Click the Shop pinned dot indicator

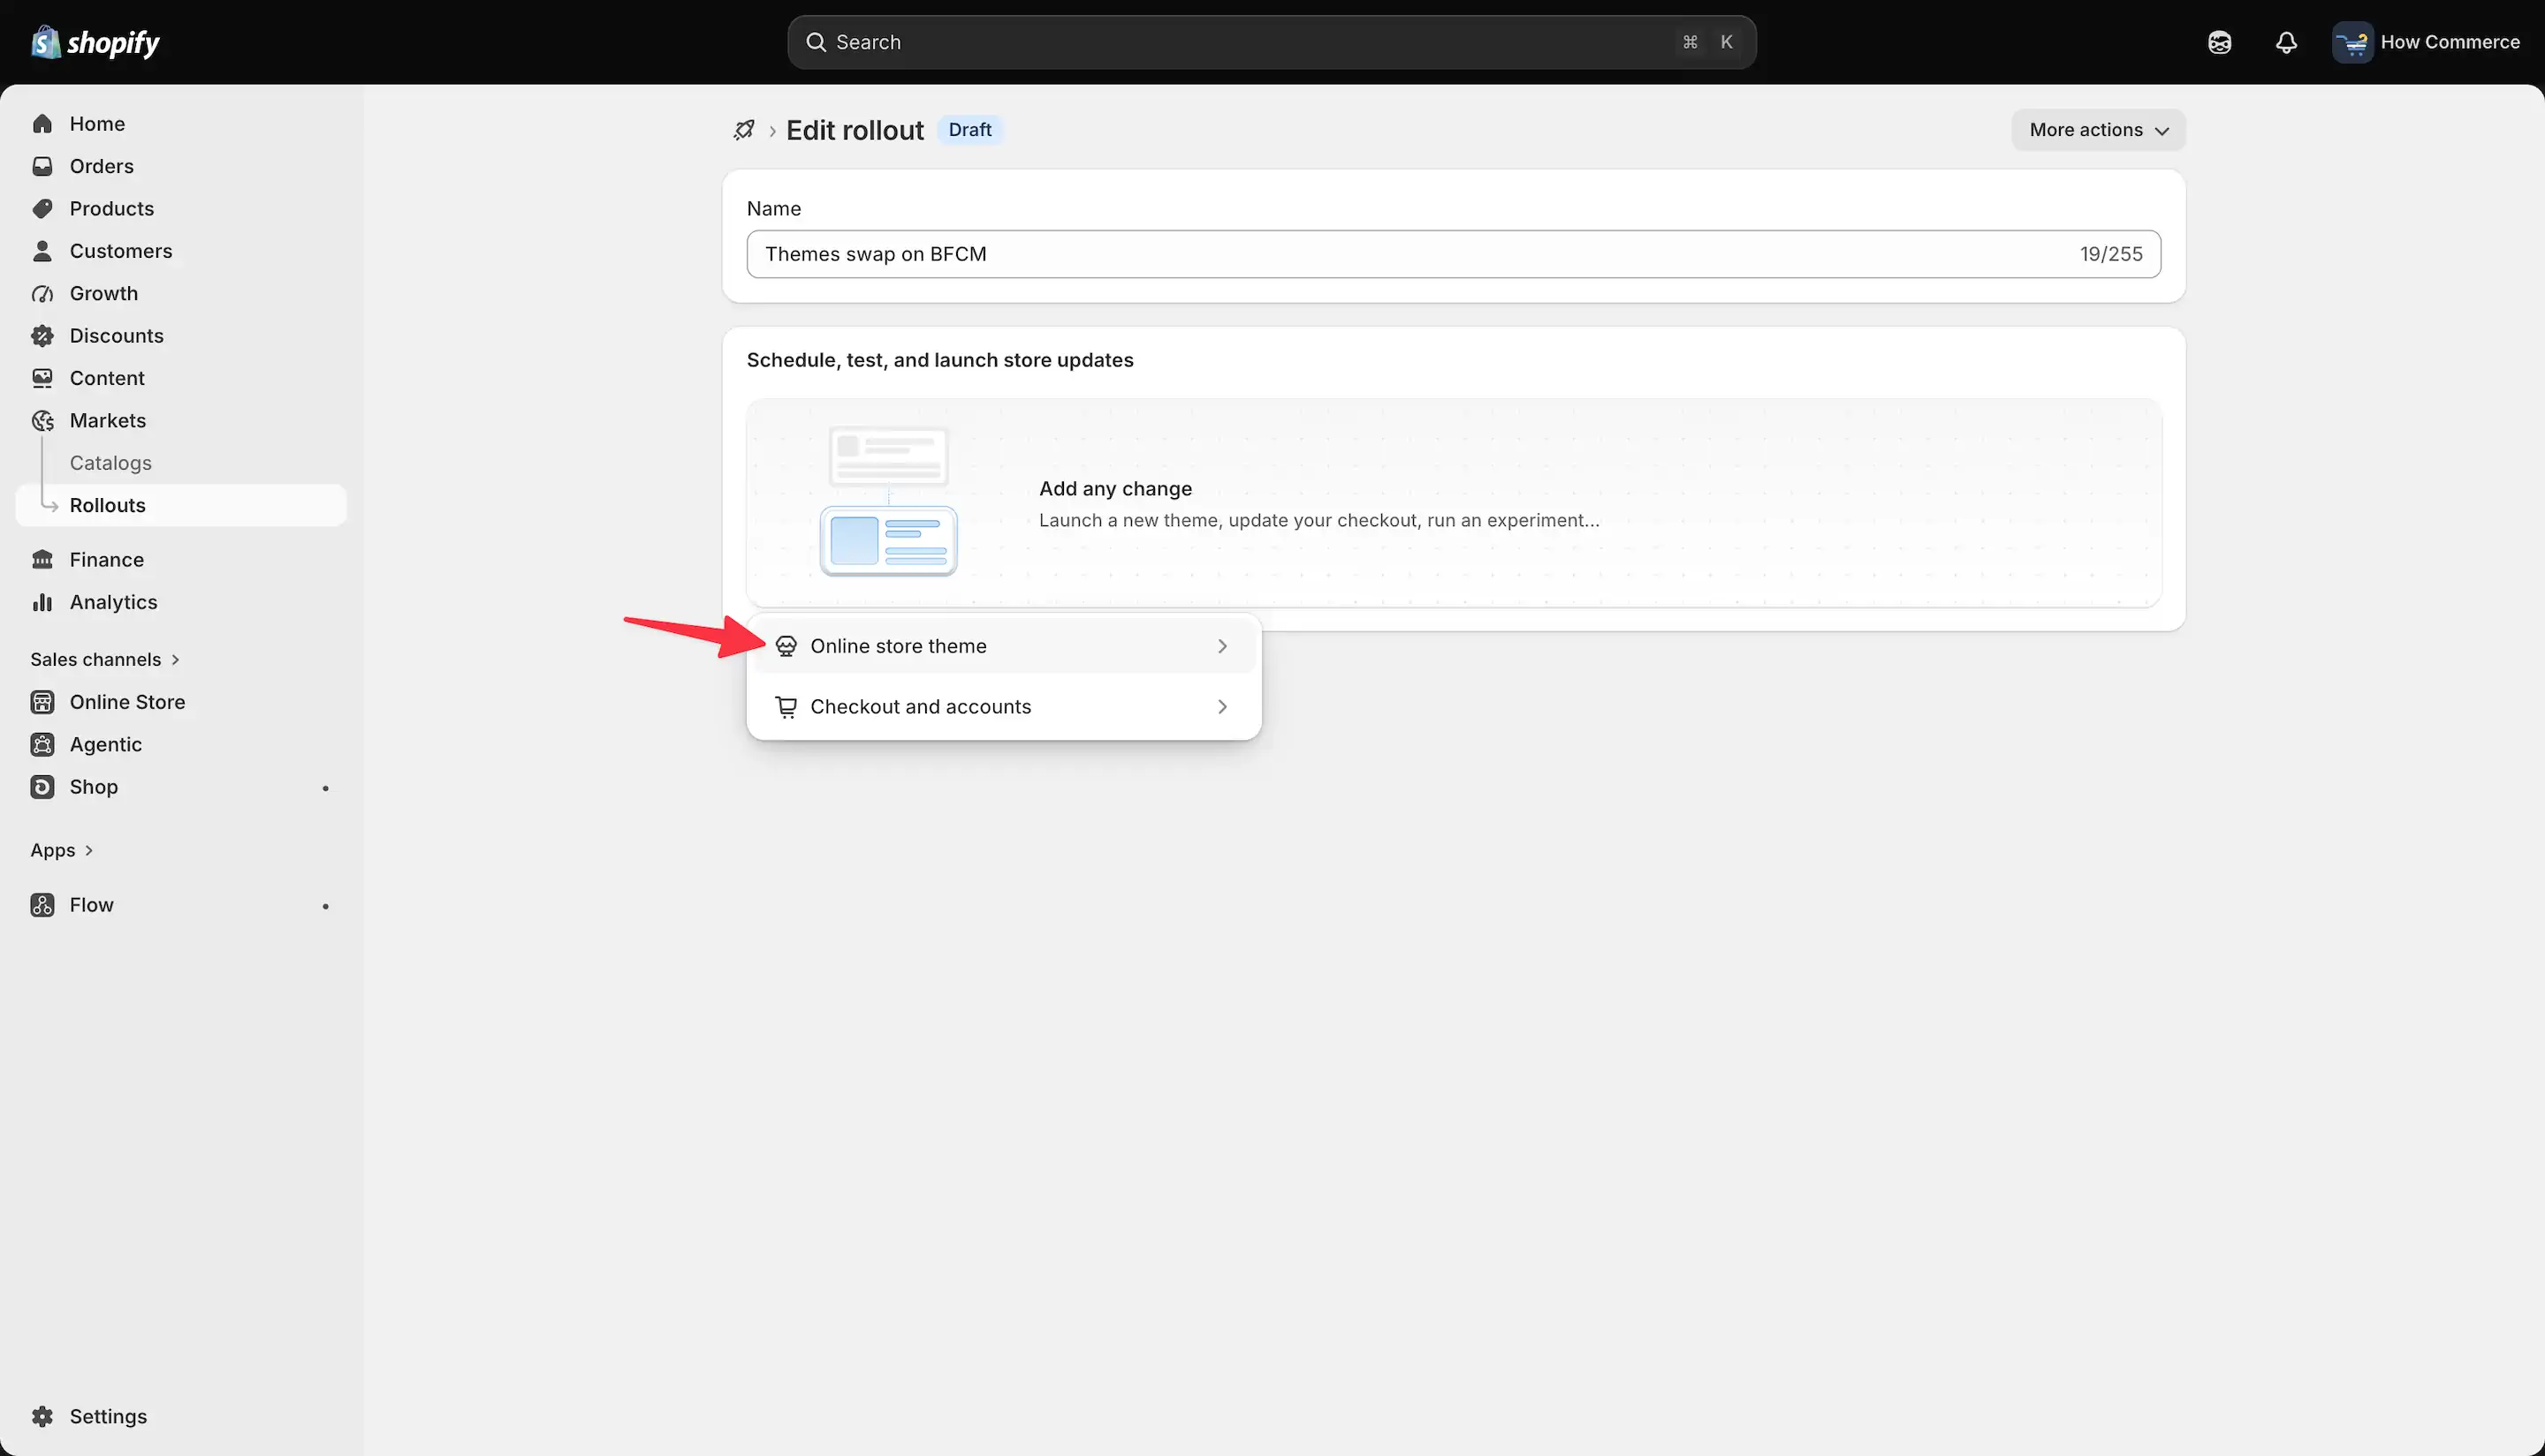[325, 788]
